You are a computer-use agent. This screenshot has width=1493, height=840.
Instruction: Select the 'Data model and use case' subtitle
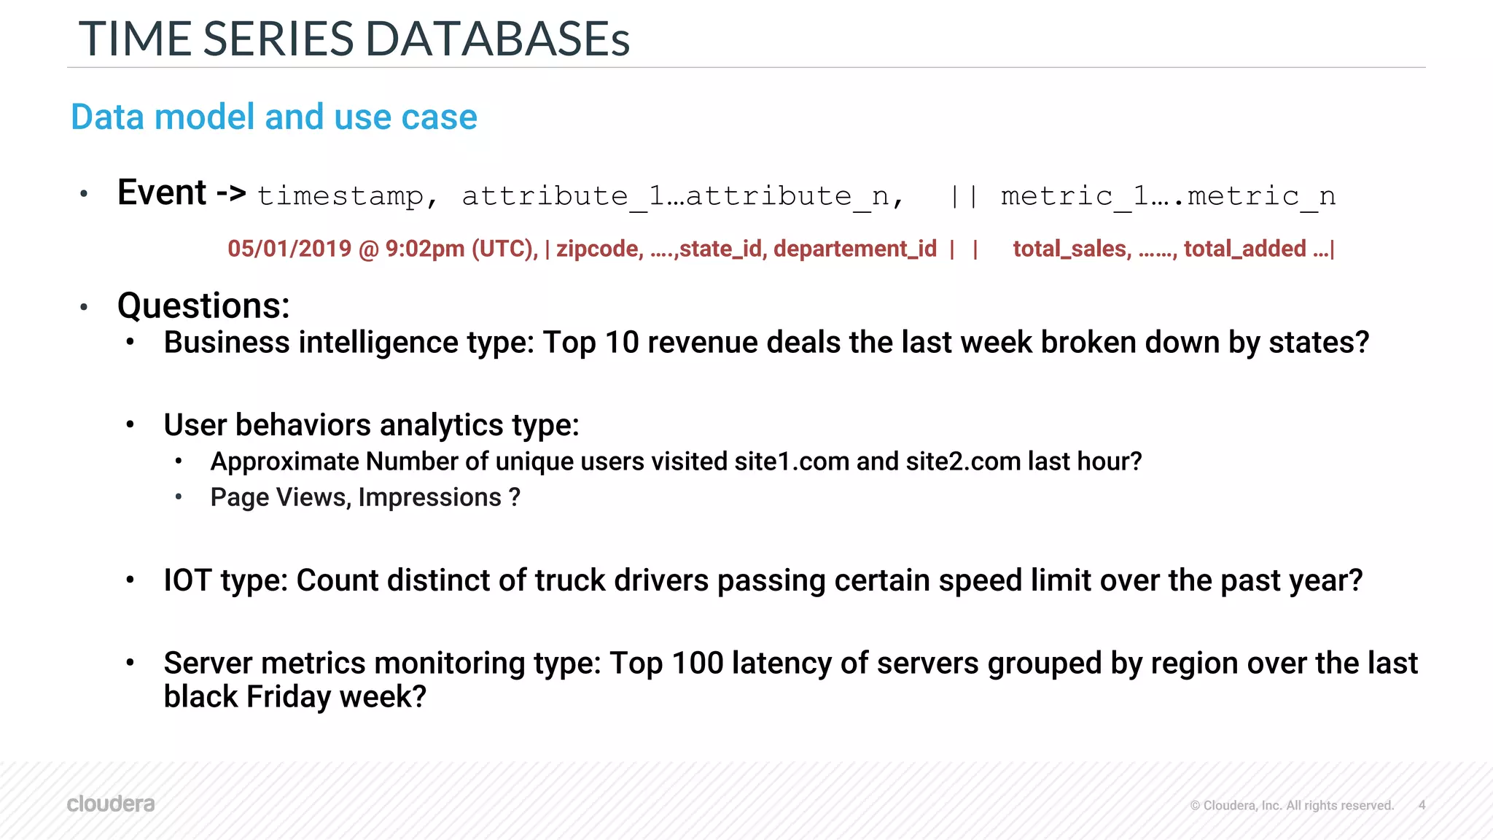274,117
